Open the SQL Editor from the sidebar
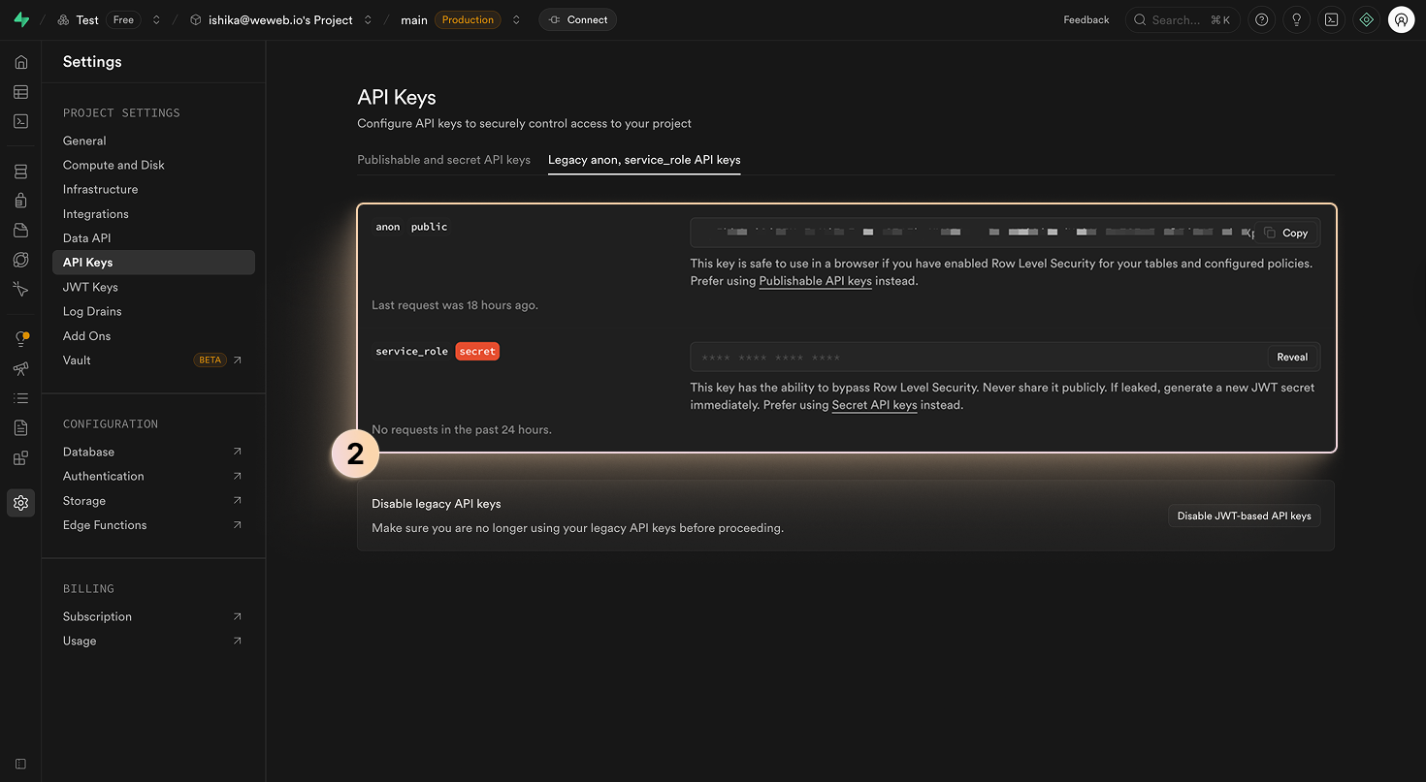 pyautogui.click(x=20, y=120)
